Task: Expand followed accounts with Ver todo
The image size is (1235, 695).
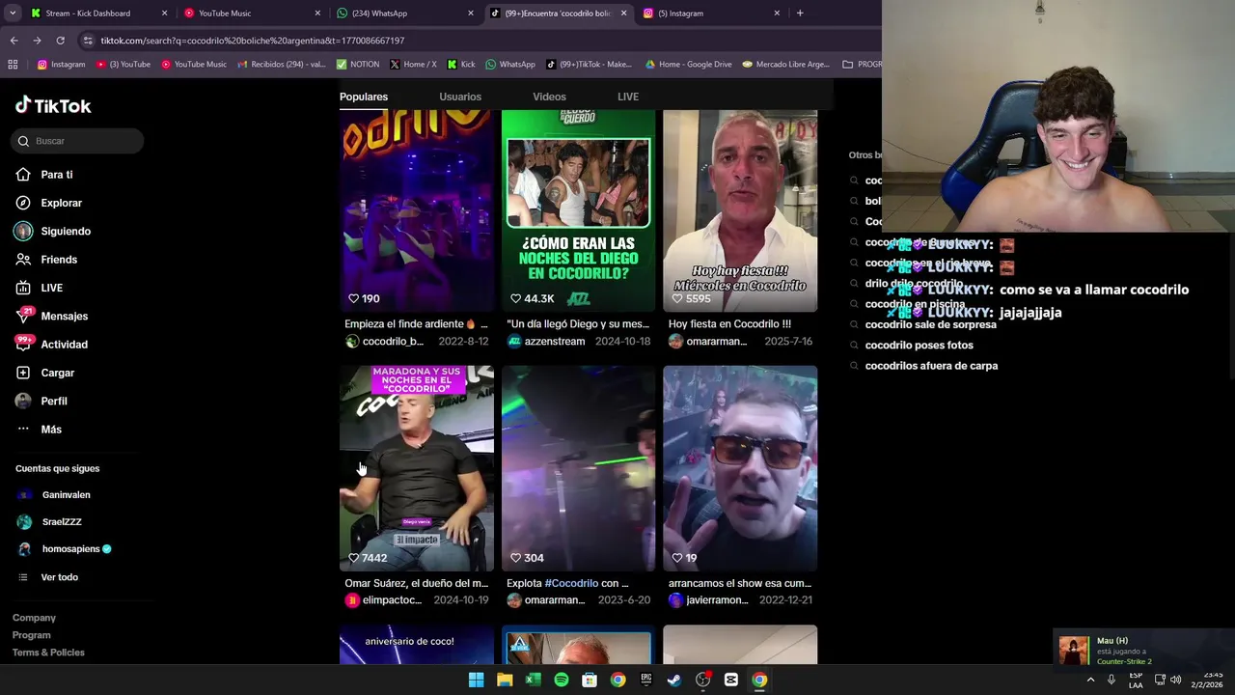Action: 60,577
